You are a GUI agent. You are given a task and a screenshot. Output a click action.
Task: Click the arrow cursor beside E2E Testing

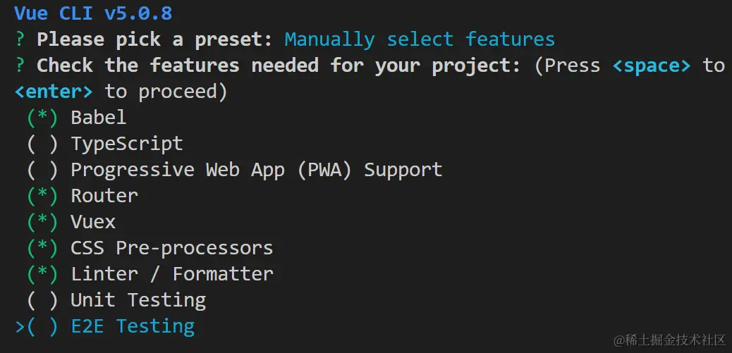(x=19, y=326)
